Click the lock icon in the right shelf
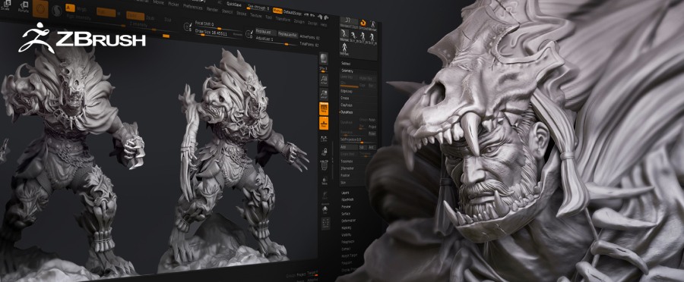The width and height of the screenshot is (684, 282). click(x=325, y=152)
